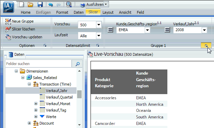The image size is (214, 128).
Task: Collapse the Sales_Related node
Action: coord(23,78)
